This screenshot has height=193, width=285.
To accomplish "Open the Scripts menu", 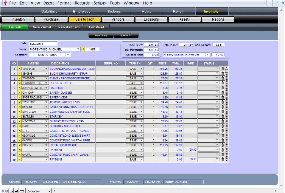I will click(x=100, y=3).
